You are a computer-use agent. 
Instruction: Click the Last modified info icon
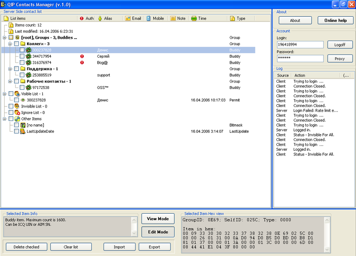tap(11, 31)
